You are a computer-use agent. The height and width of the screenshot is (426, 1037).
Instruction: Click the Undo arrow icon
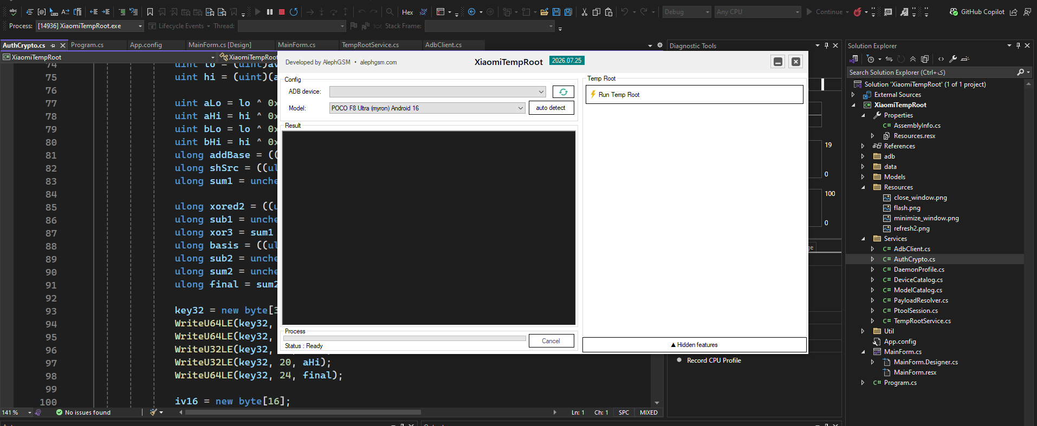tap(624, 12)
